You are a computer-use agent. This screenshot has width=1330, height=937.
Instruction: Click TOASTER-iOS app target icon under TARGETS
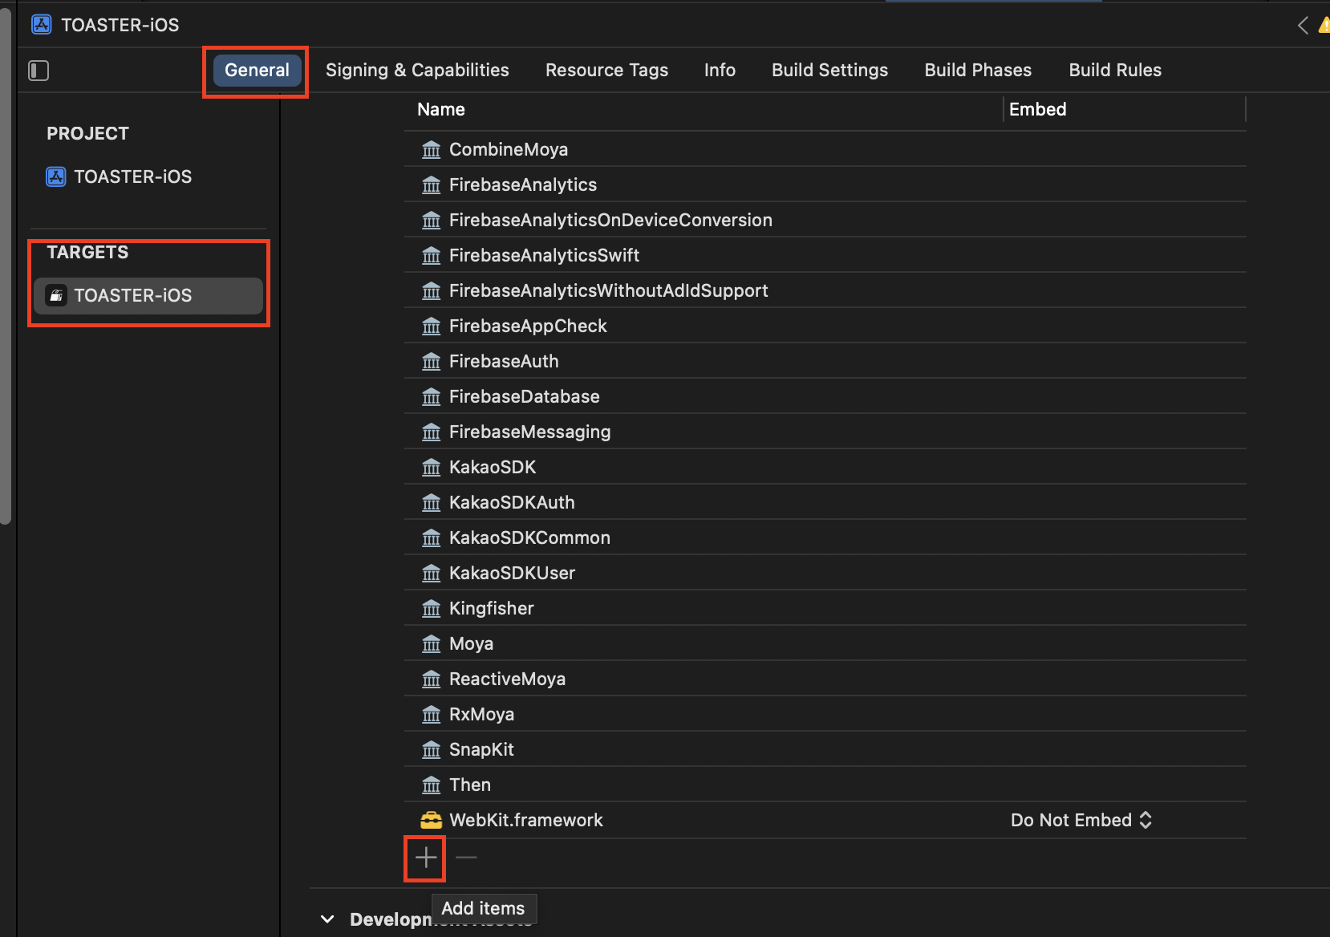(x=56, y=295)
